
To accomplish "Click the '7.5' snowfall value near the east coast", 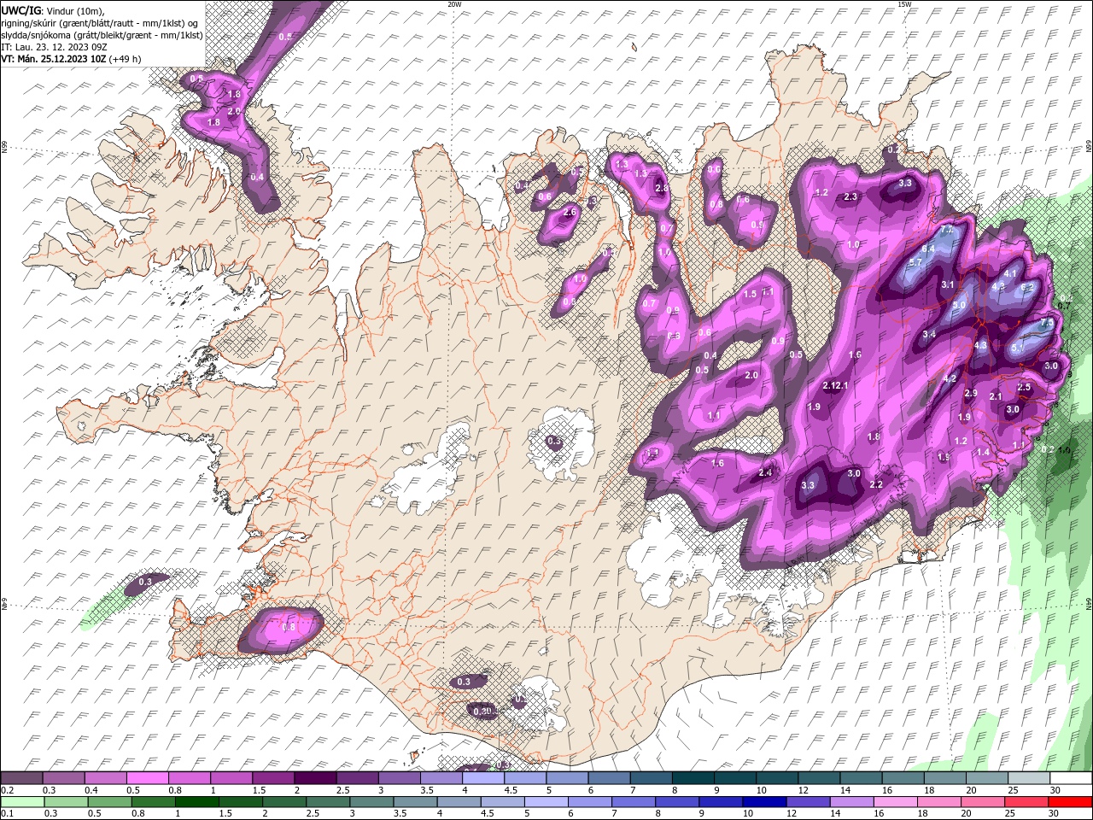I will [1047, 324].
